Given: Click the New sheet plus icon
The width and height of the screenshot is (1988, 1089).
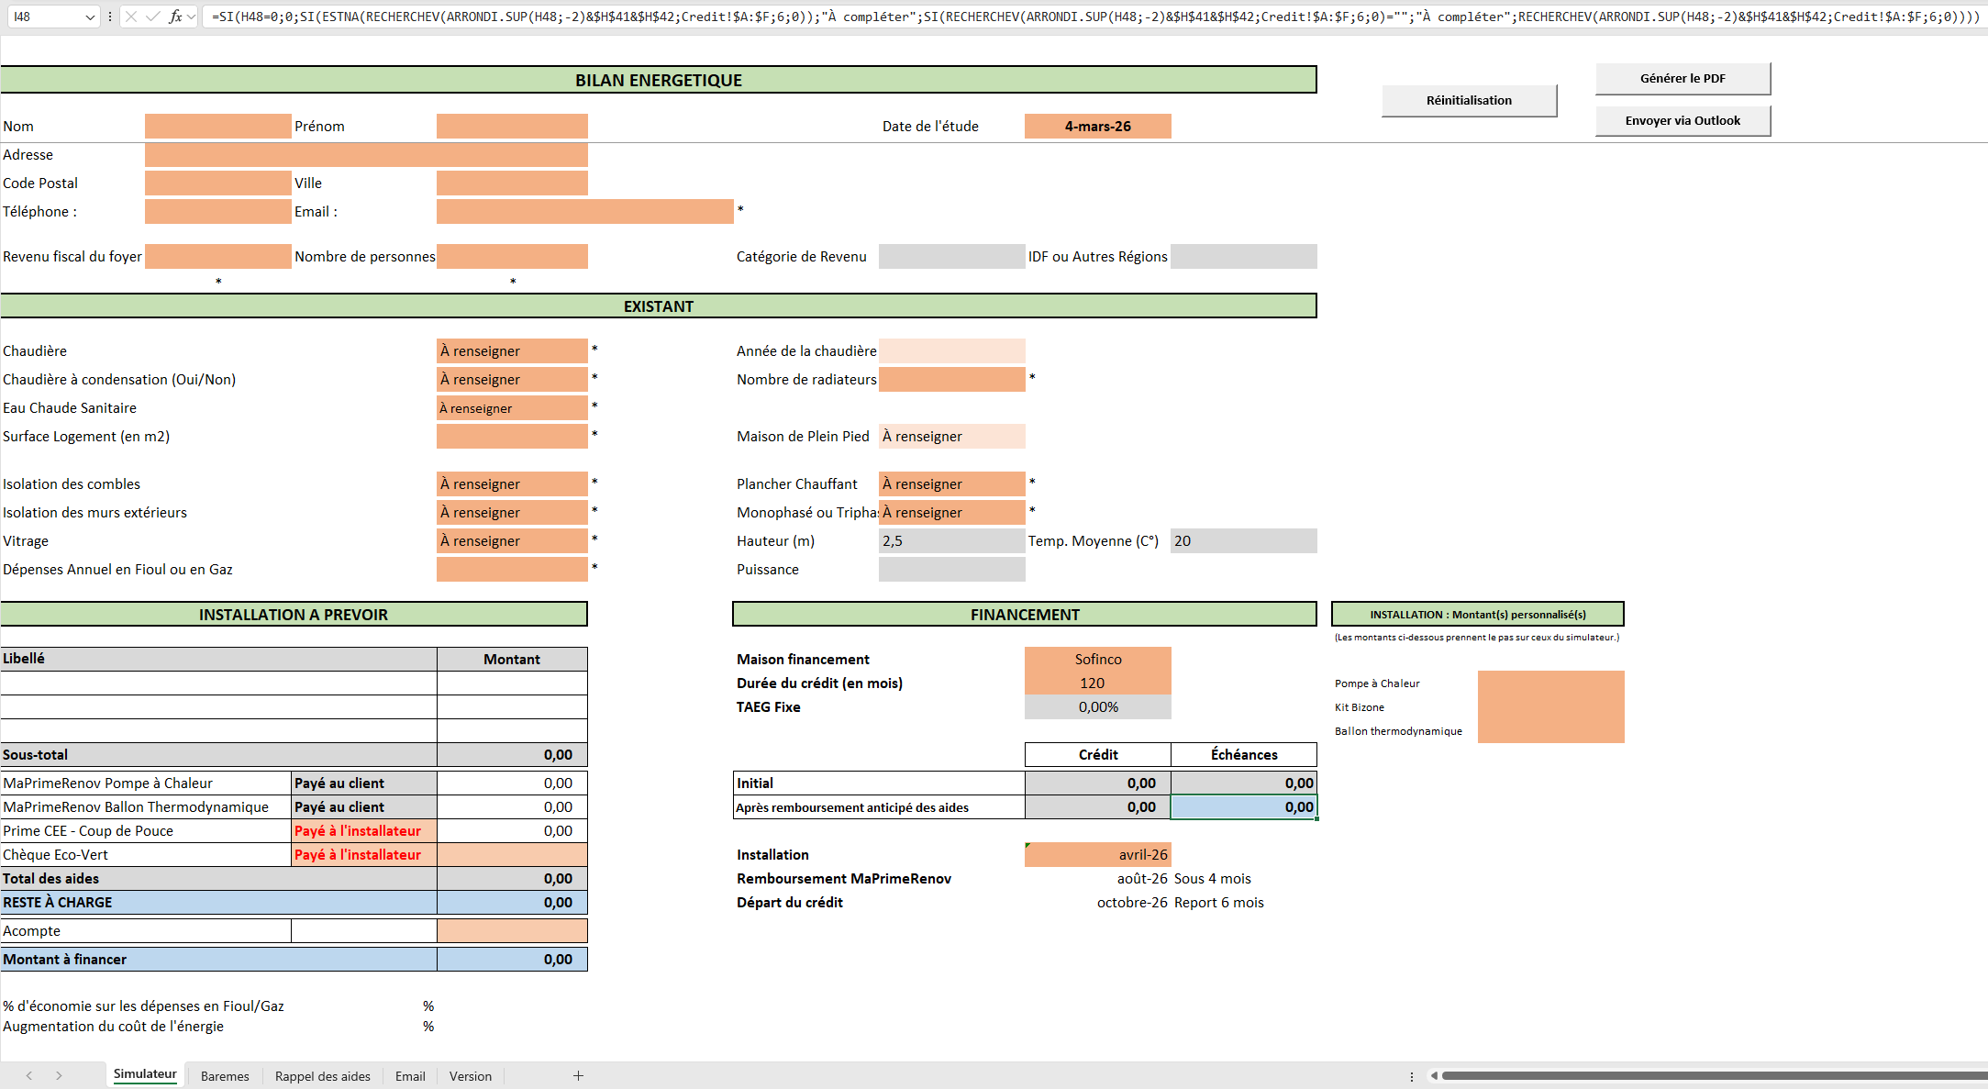Looking at the screenshot, I should coord(578,1075).
